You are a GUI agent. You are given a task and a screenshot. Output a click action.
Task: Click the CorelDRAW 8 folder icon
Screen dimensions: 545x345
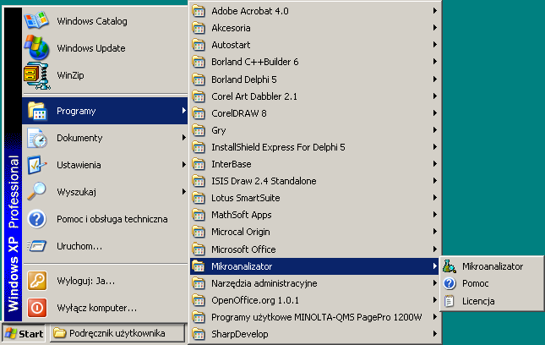tap(199, 113)
